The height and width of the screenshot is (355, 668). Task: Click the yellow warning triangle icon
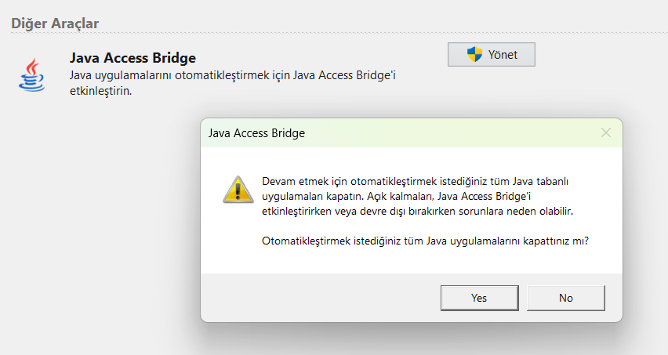tap(234, 189)
